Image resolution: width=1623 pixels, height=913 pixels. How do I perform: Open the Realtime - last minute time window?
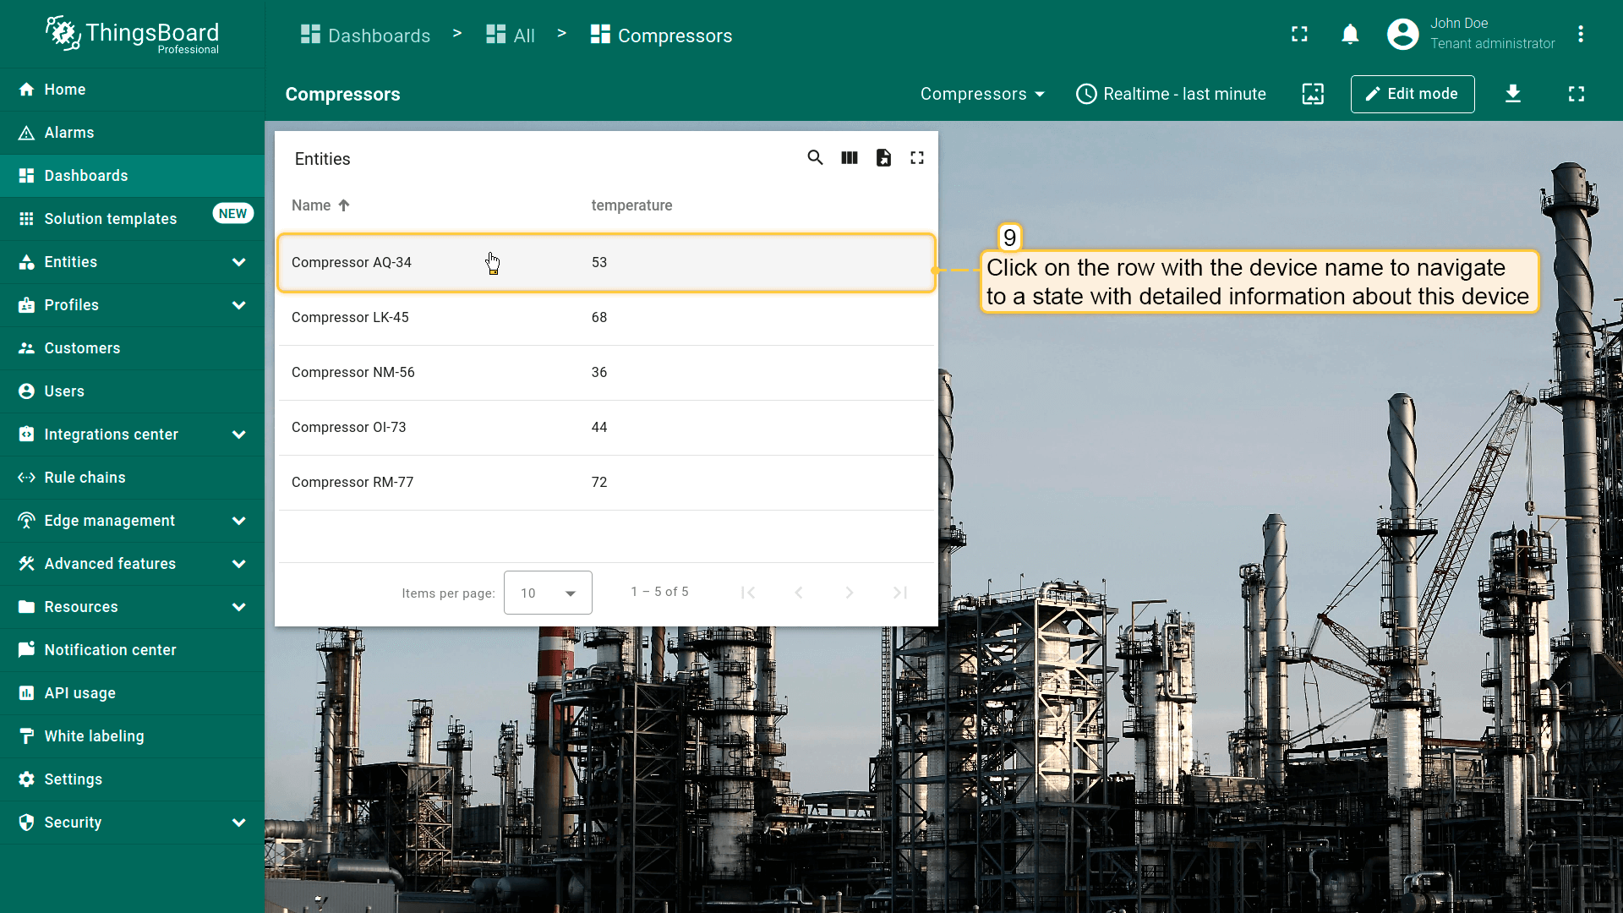[1171, 94]
